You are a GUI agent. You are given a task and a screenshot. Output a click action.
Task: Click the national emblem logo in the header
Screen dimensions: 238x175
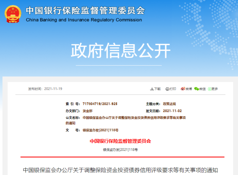[x=13, y=14]
